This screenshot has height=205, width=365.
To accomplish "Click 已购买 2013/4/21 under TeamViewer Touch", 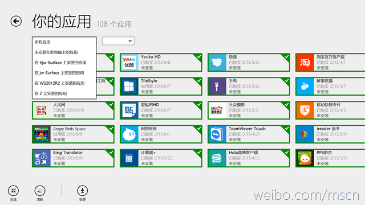I will [245, 134].
